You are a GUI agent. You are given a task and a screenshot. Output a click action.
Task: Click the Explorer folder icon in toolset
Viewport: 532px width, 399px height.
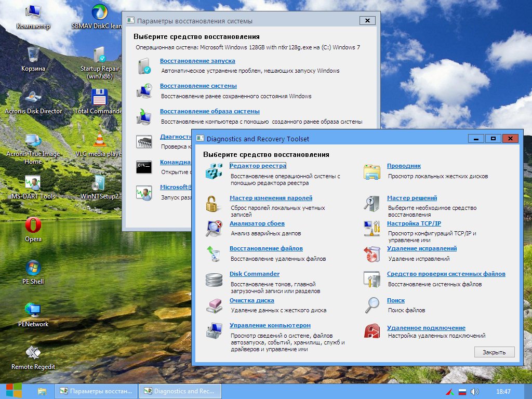coord(372,171)
